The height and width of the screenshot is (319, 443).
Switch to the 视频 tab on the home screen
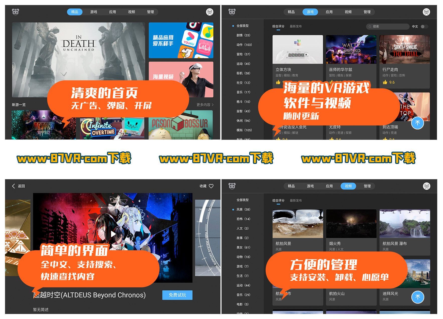point(132,12)
